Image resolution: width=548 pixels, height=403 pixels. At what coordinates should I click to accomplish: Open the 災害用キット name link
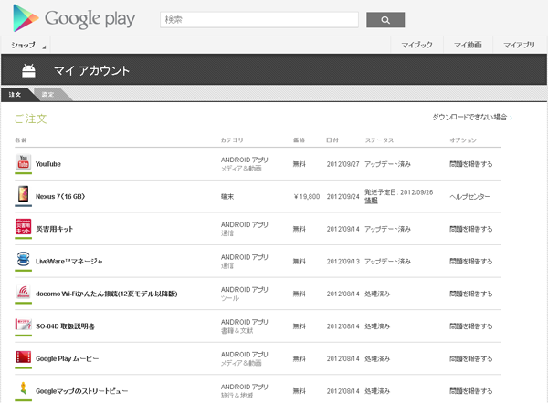click(54, 229)
